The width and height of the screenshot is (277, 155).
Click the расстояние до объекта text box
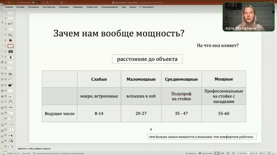click(147, 59)
